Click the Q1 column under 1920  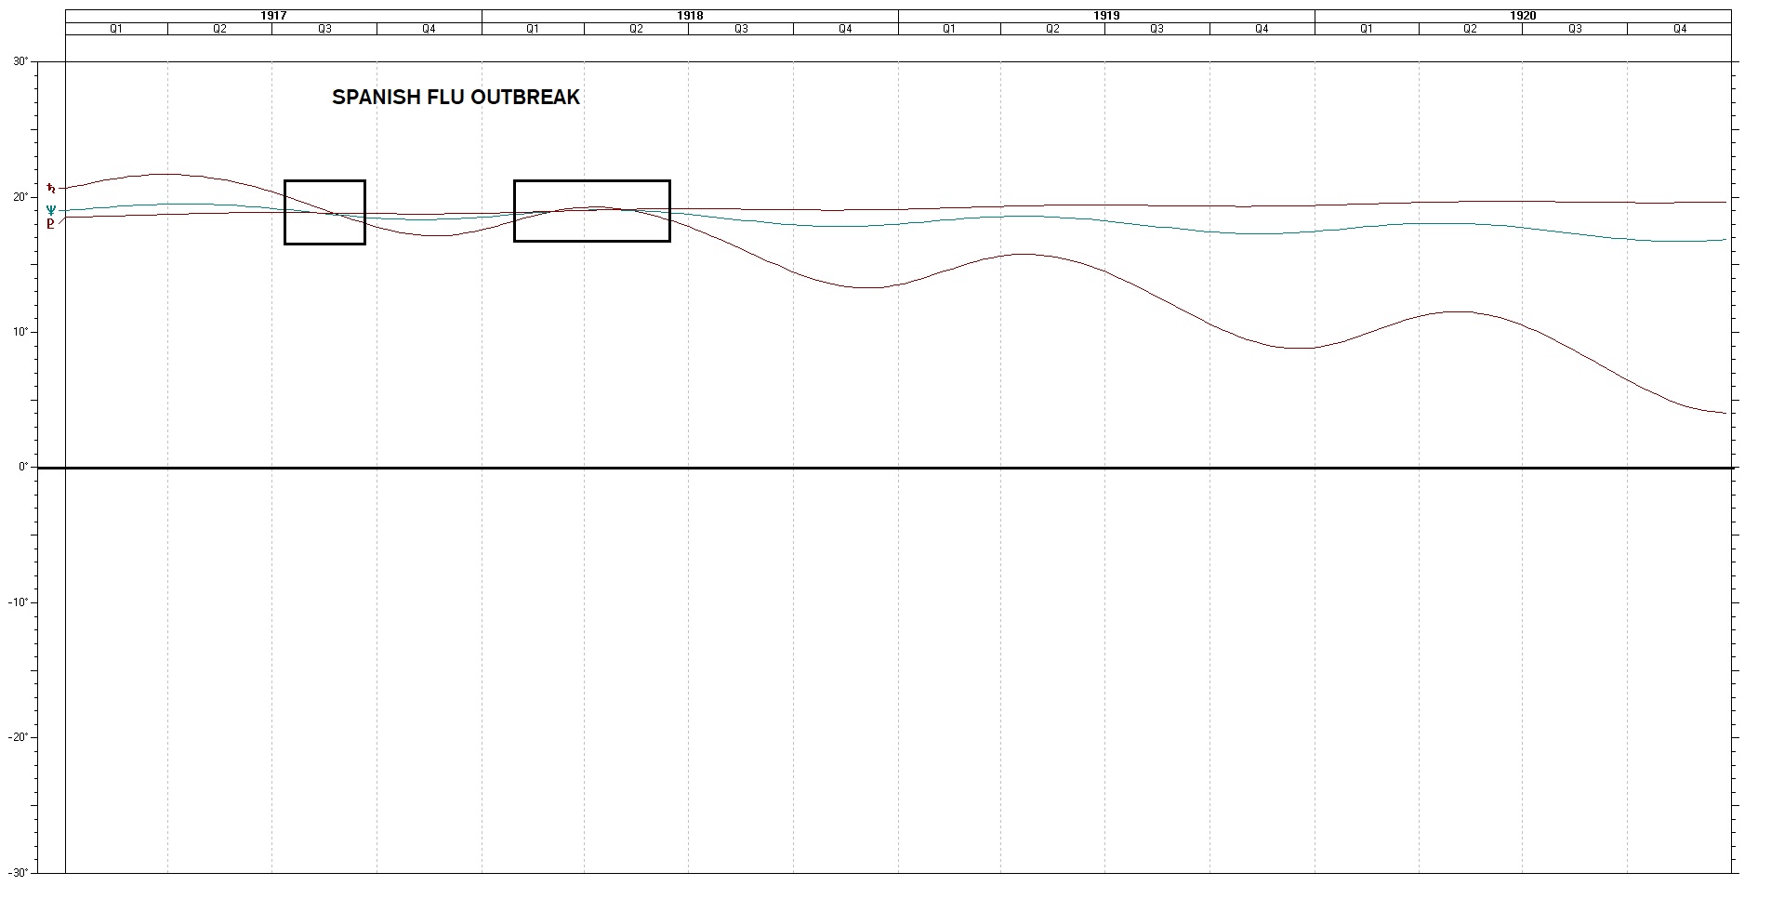pos(1367,29)
